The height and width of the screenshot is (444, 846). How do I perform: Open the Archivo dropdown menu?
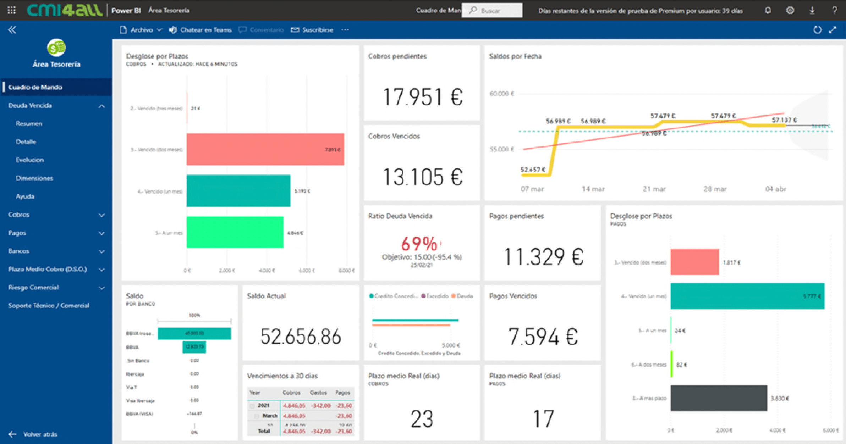point(141,30)
